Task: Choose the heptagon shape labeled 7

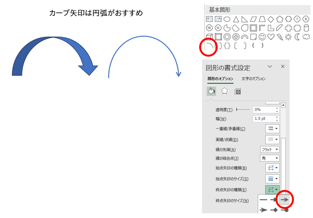Action: click(297, 20)
